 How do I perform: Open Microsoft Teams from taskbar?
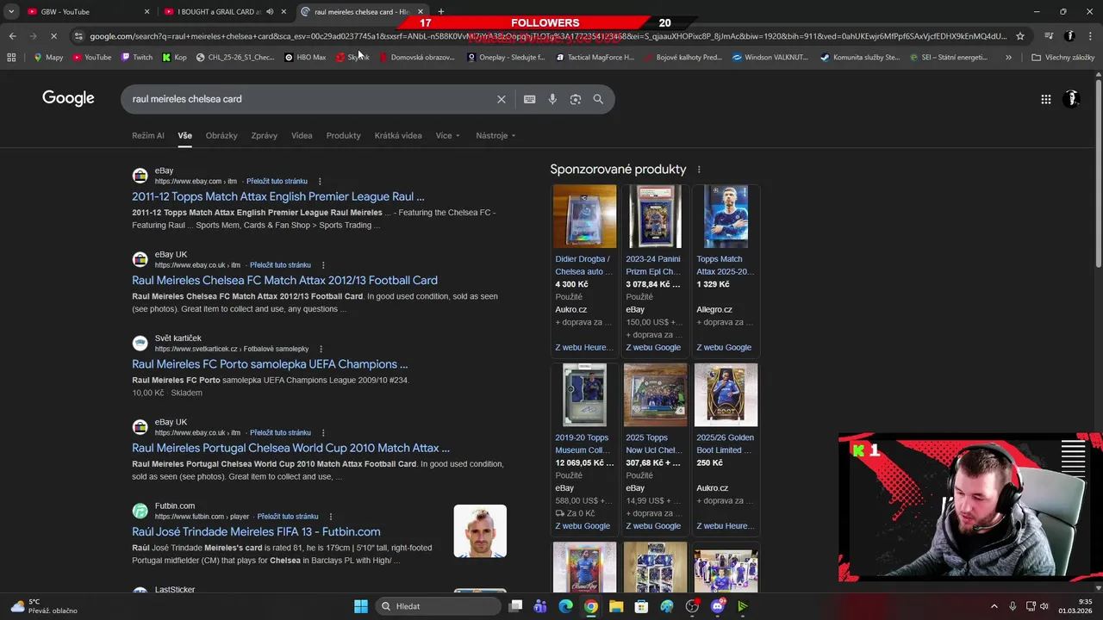pos(540,606)
